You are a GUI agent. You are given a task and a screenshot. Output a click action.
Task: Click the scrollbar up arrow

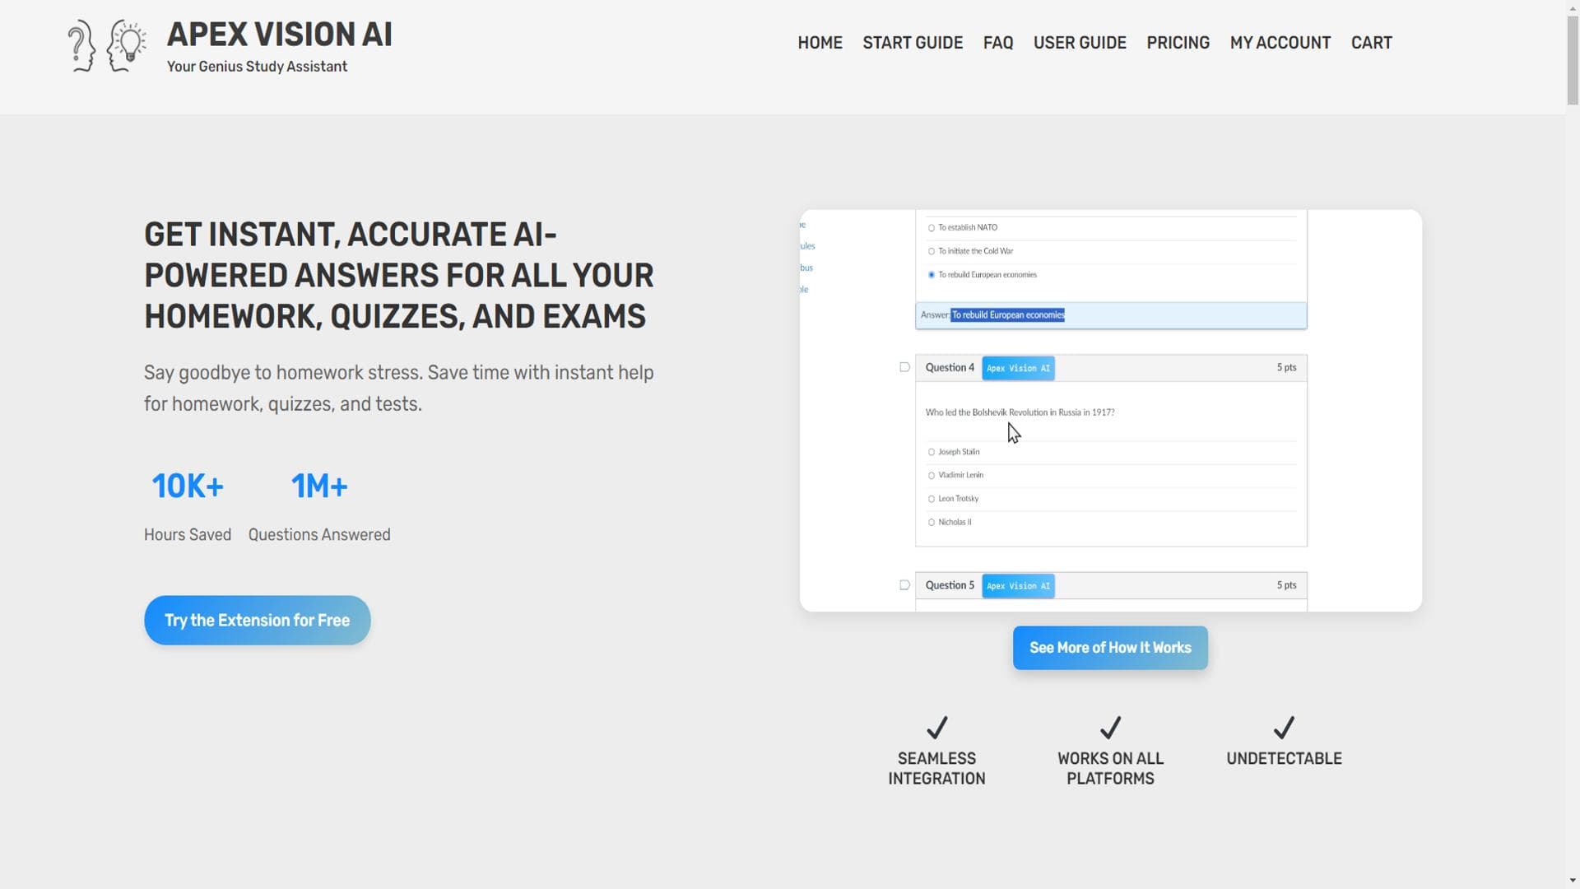click(1573, 7)
